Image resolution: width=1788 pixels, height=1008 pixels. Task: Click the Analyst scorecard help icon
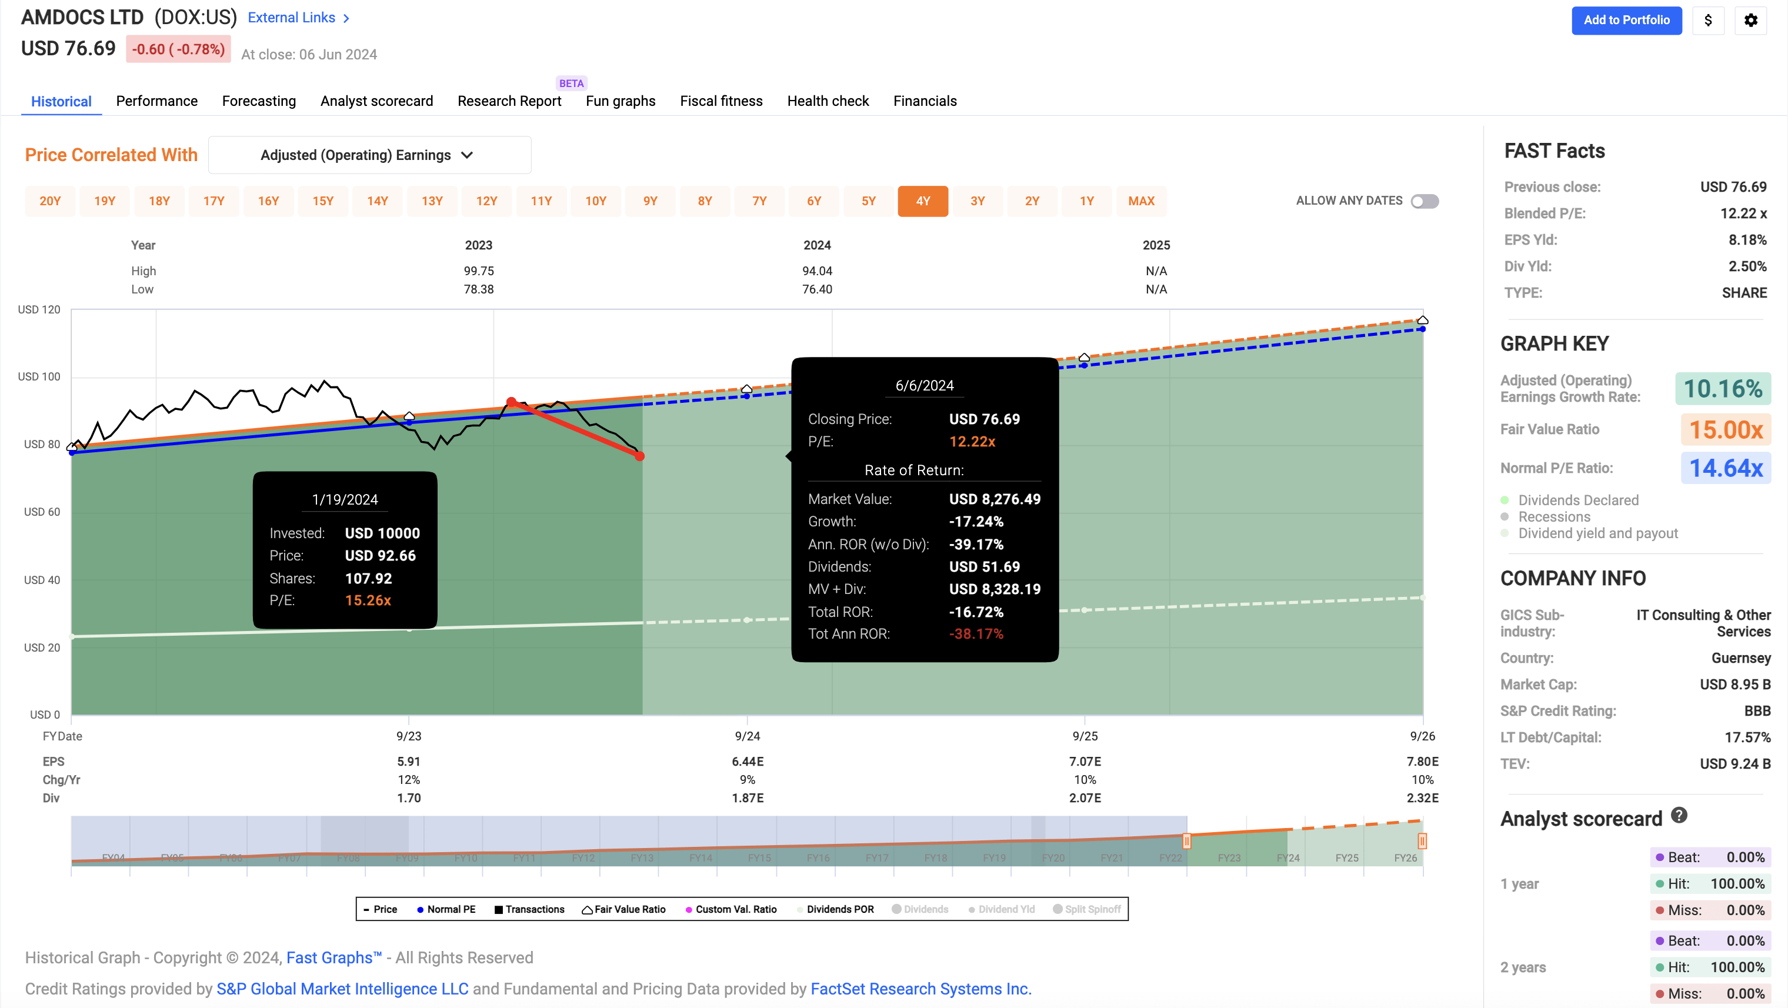(x=1680, y=816)
